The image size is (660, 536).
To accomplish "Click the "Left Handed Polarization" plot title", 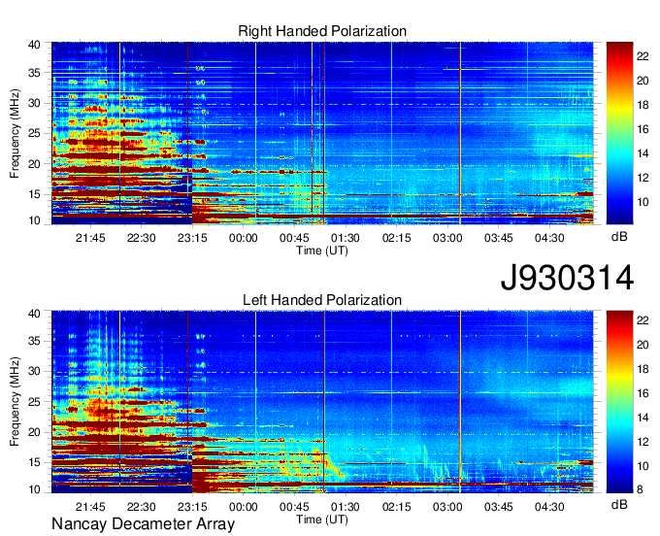I will [322, 300].
